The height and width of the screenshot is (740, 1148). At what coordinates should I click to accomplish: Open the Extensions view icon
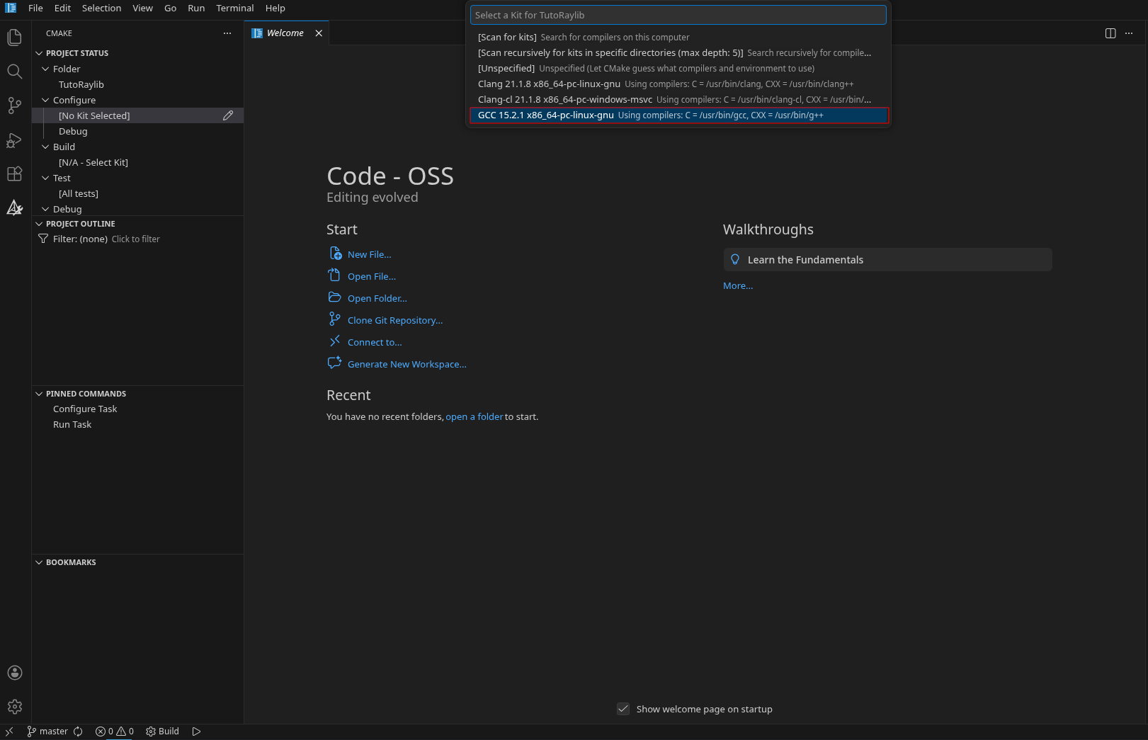14,174
